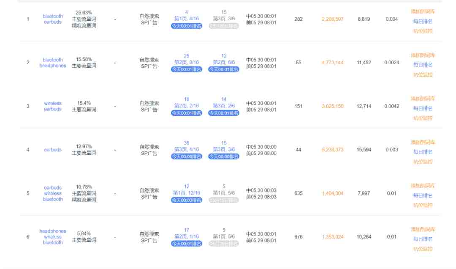This screenshot has height=269, width=456.
Task: Click natural rank '第2页, 9/16' link
Action: (x=187, y=62)
